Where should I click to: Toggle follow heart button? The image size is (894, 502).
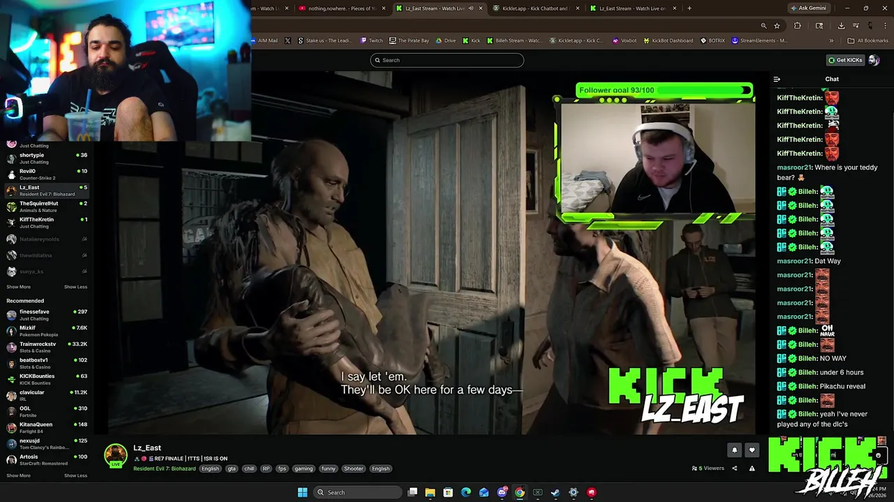[752, 450]
